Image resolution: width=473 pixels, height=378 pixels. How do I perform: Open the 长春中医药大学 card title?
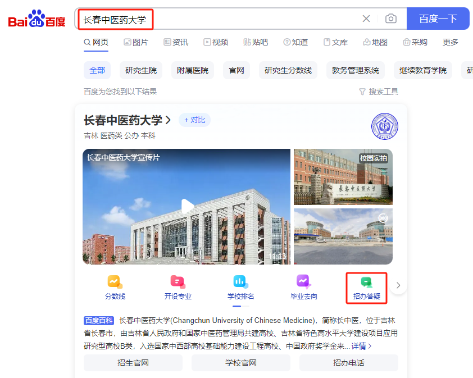(127, 120)
